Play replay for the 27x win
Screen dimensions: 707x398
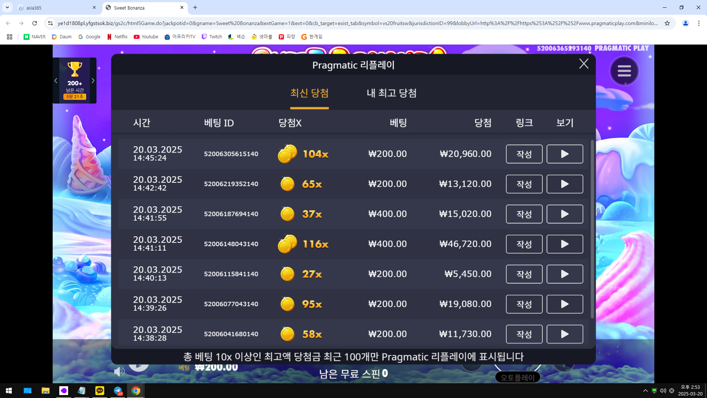click(564, 274)
